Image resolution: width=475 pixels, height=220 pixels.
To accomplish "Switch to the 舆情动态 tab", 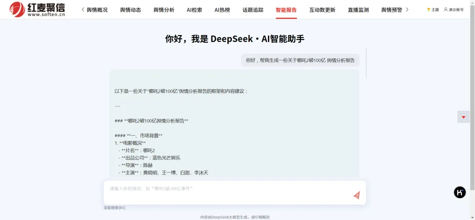I will tap(131, 10).
